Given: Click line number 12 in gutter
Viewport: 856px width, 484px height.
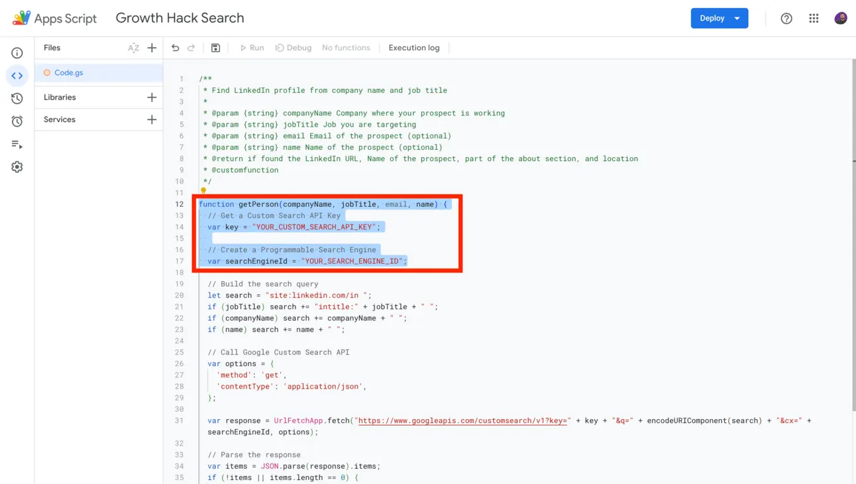Looking at the screenshot, I should 179,204.
